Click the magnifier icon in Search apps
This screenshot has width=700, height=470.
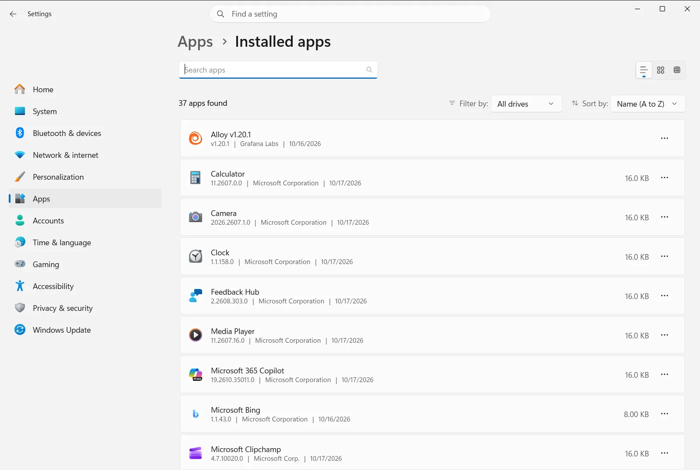point(369,70)
